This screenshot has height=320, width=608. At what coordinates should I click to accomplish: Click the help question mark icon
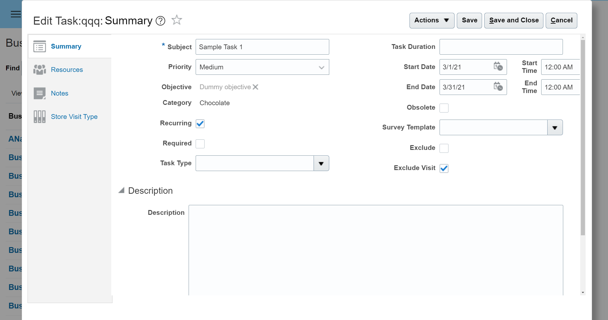[x=160, y=21]
